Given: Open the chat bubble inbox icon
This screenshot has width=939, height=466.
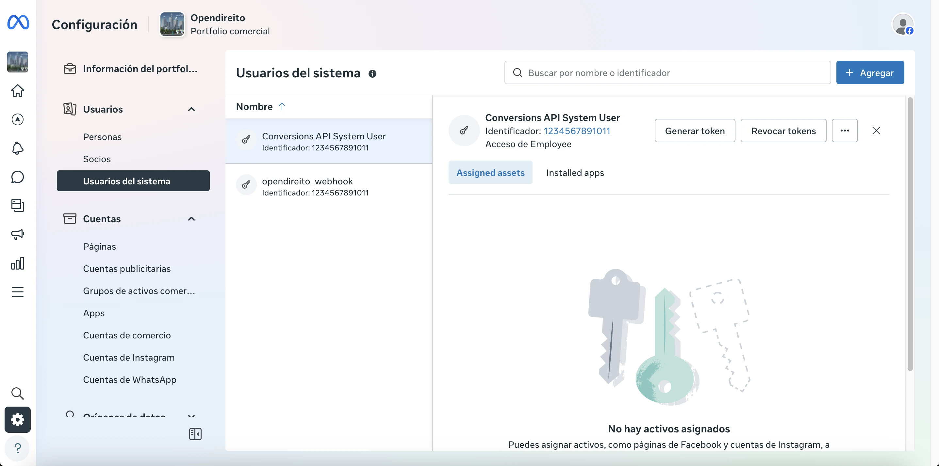Looking at the screenshot, I should click(x=18, y=177).
